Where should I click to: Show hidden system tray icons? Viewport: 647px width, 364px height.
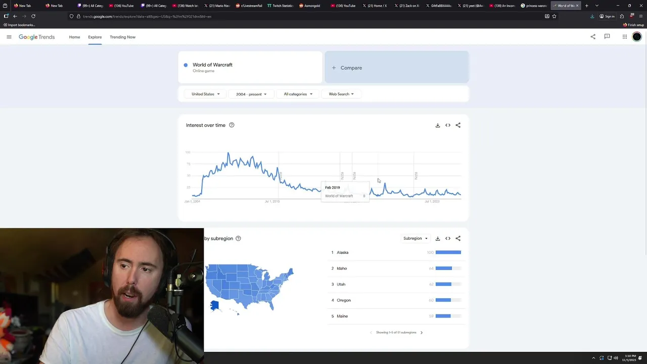pos(594,358)
